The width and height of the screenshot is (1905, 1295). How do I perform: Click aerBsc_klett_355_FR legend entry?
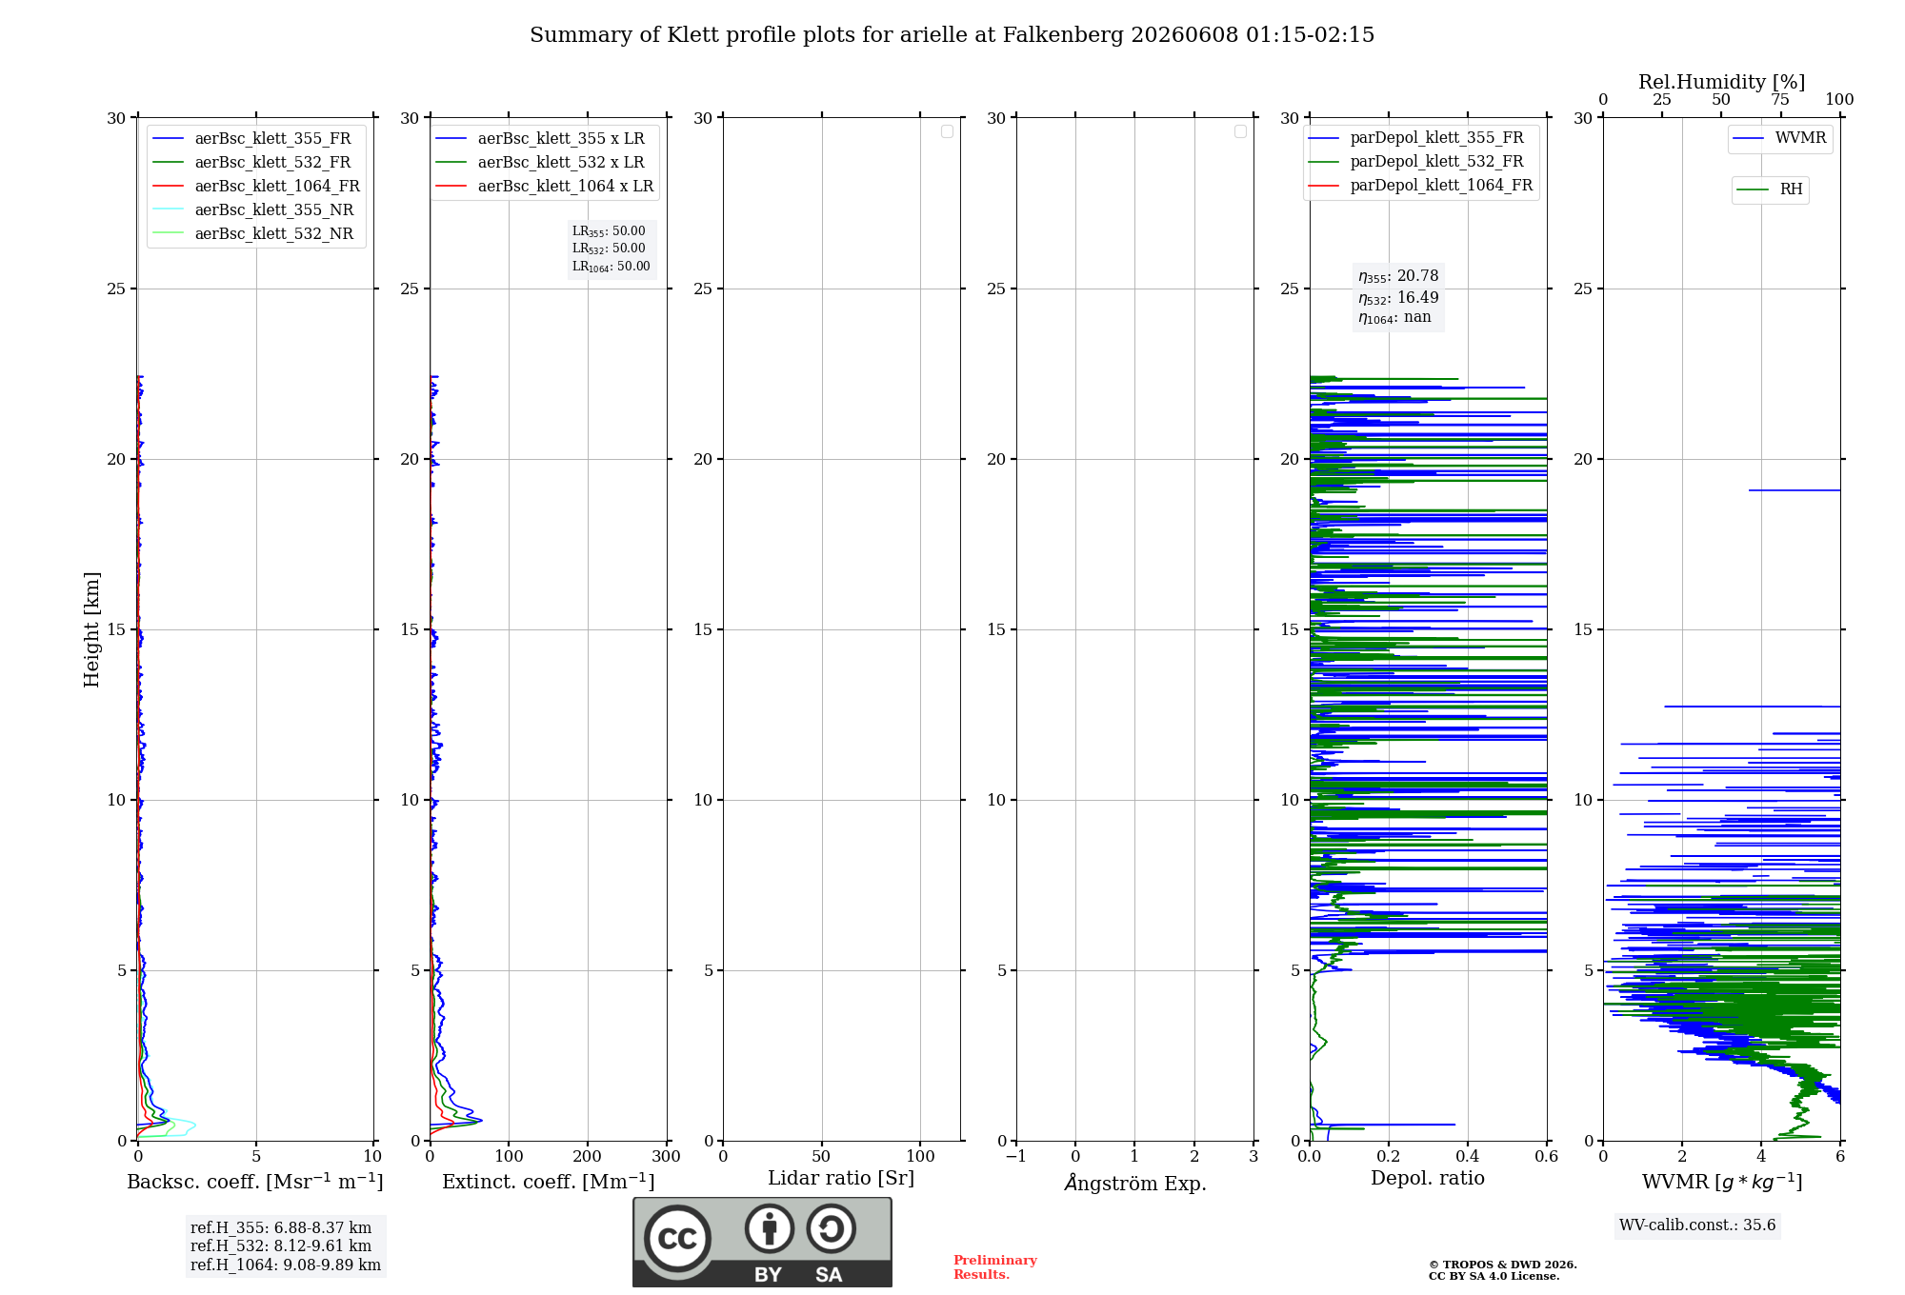(x=256, y=138)
